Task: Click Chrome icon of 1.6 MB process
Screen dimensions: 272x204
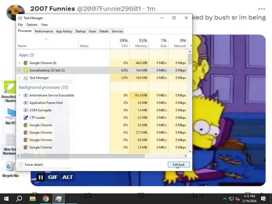Action: [x=26, y=147]
